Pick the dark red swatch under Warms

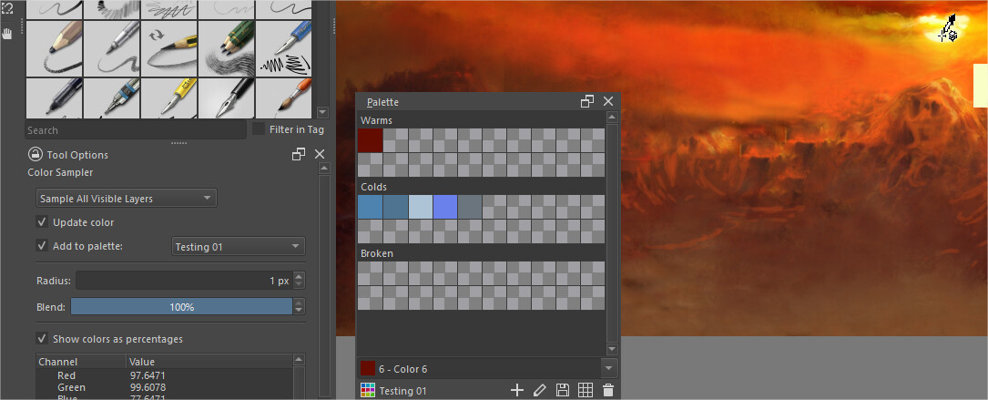[370, 140]
